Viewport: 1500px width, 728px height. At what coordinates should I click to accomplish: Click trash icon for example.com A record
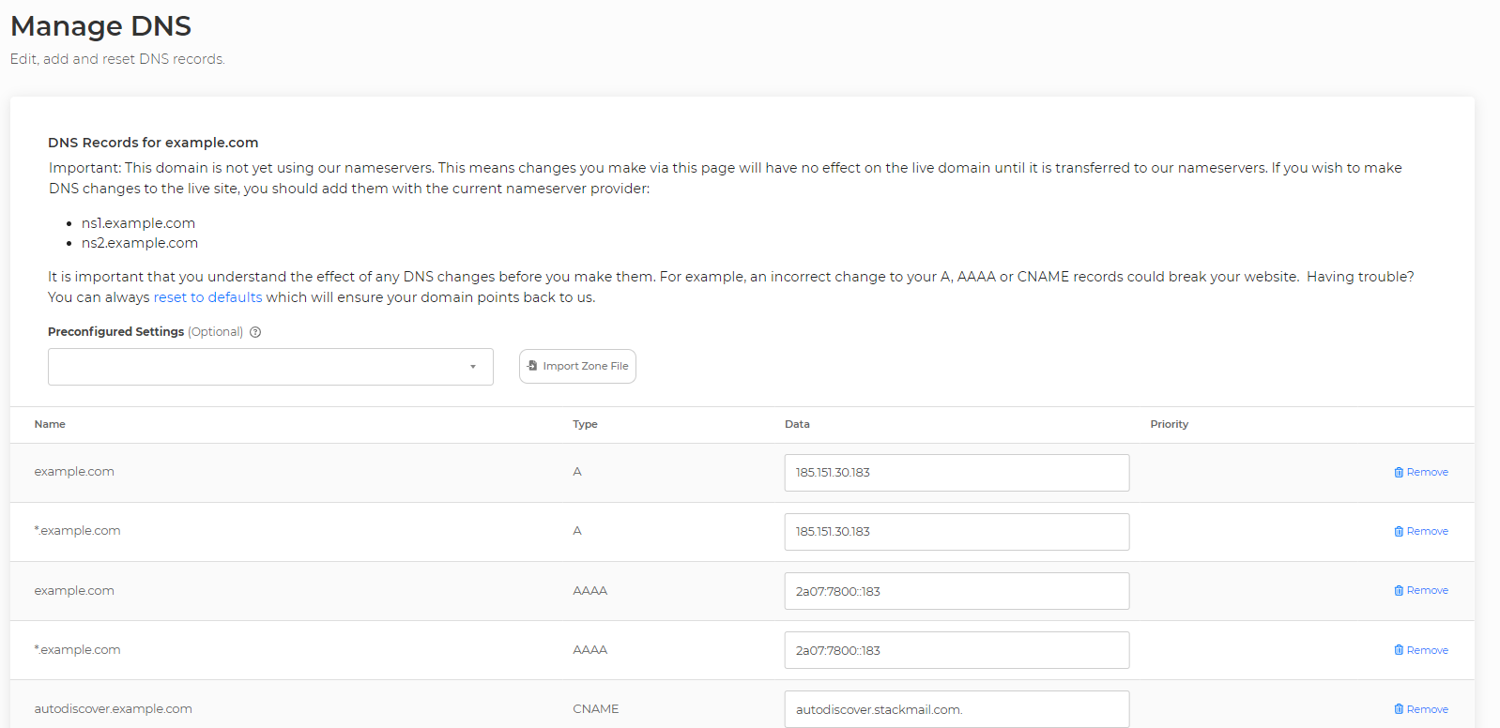pos(1399,472)
